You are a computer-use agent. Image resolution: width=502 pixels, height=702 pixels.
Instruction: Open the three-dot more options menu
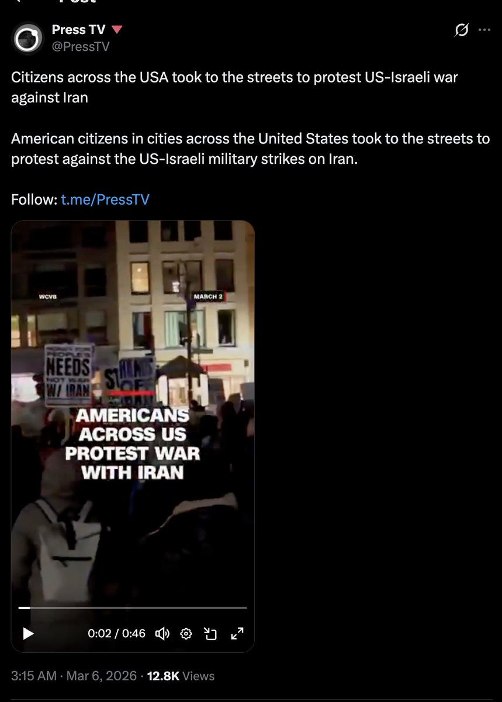pyautogui.click(x=484, y=30)
